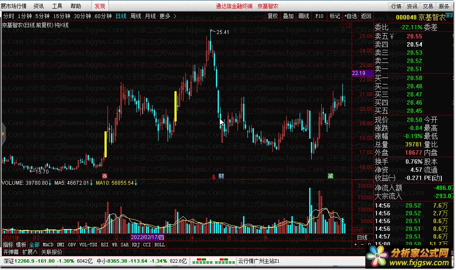Zoom in chart with plus button
The height and width of the screenshot is (270, 456).
point(355,245)
